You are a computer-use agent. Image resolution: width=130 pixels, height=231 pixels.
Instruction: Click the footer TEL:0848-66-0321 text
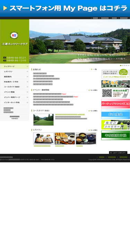pyautogui.click(x=33, y=160)
